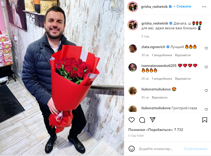Reply to zlata.ognevich's comment

(183, 55)
